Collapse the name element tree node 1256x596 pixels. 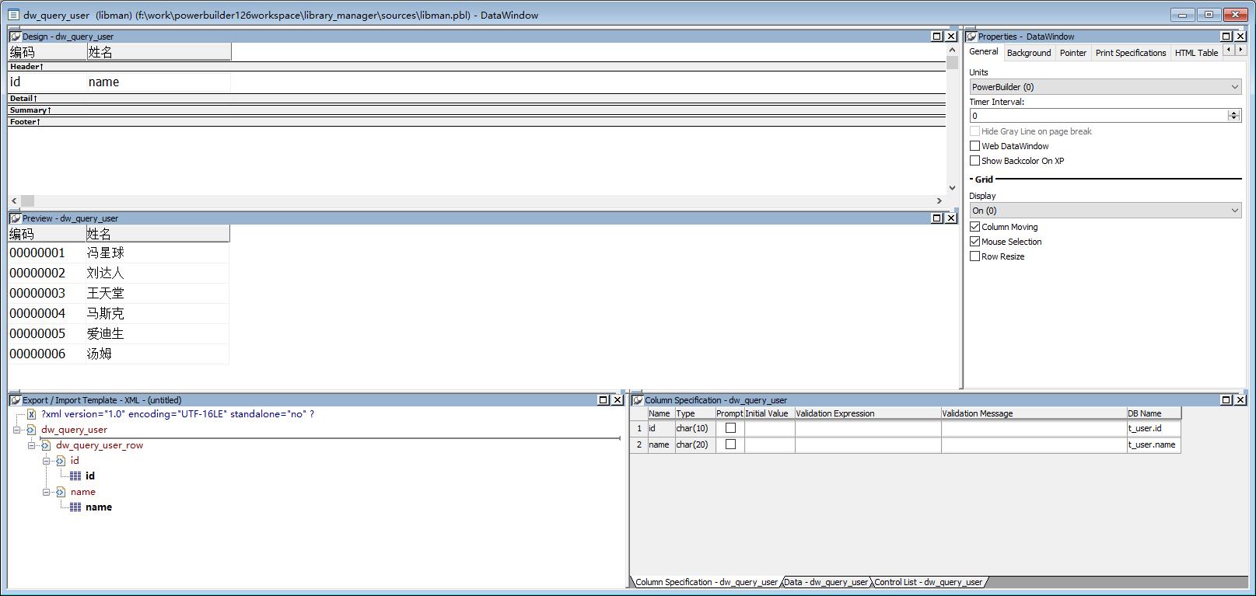[x=47, y=492]
